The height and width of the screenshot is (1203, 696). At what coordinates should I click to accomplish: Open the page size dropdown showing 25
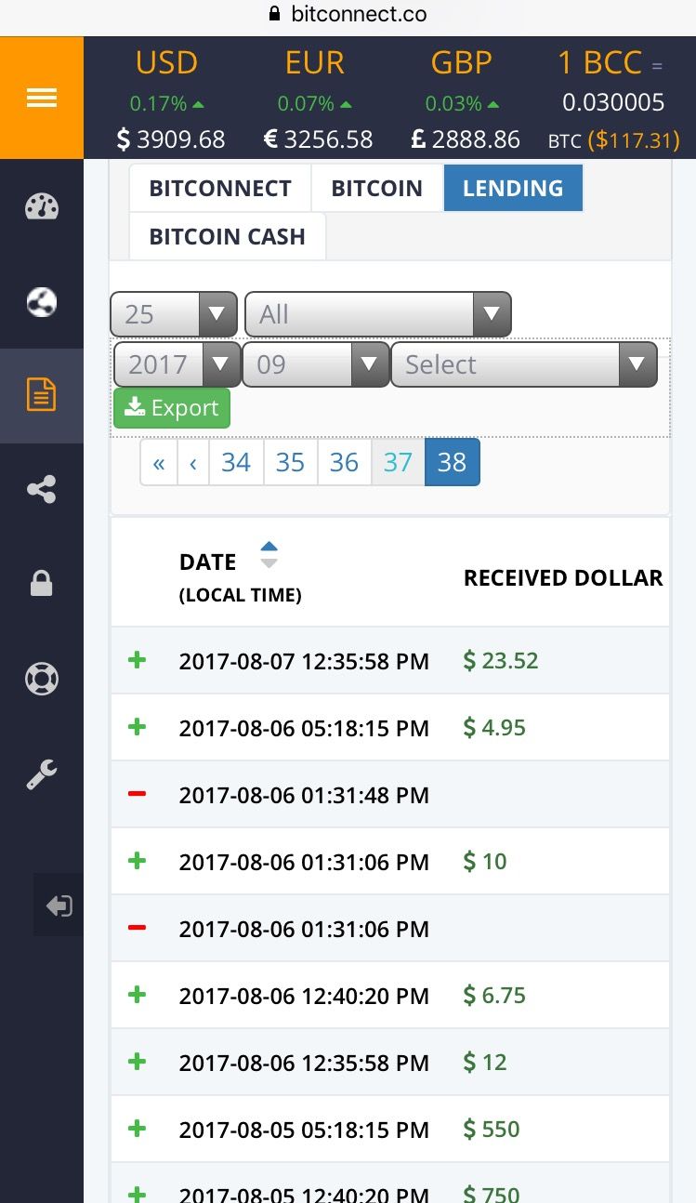click(x=174, y=314)
